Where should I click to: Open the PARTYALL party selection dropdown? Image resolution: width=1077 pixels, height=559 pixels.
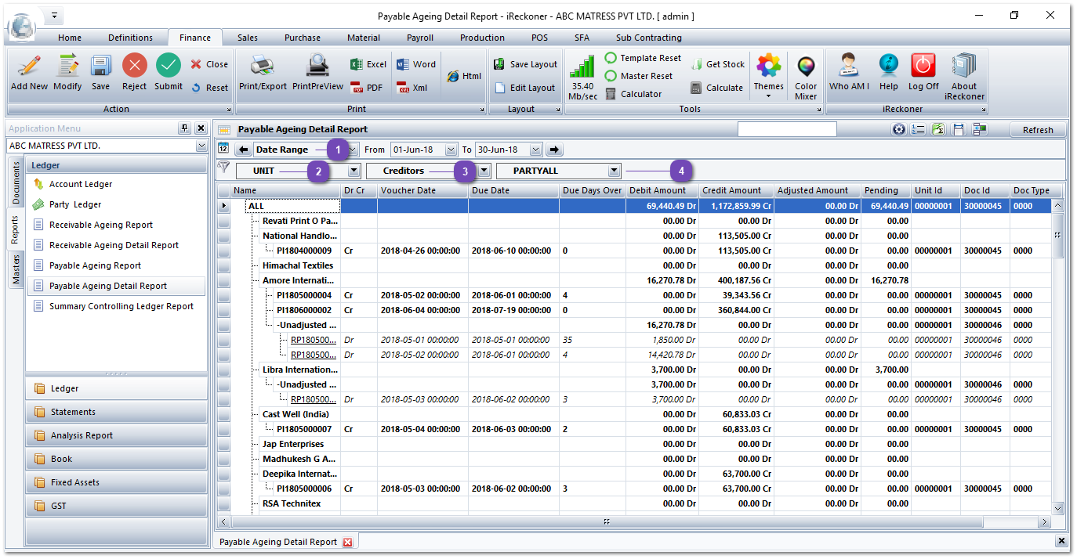tap(615, 170)
